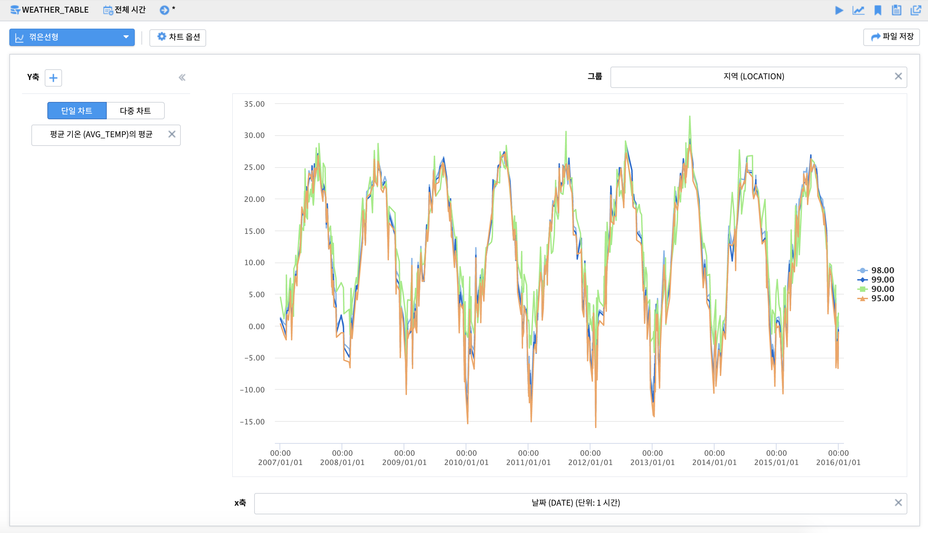Click the gear icon in 차트 옵션
The width and height of the screenshot is (928, 533).
161,37
